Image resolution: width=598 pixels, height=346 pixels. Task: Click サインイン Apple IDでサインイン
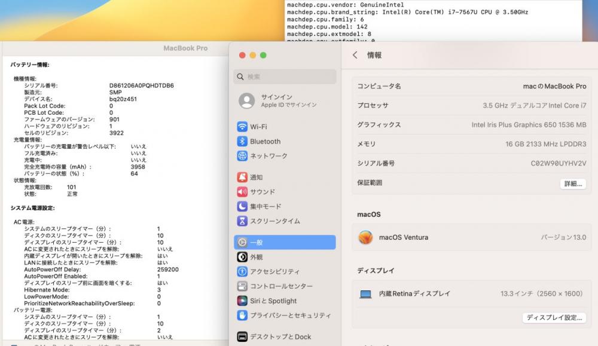pos(285,100)
